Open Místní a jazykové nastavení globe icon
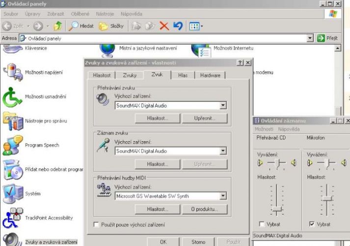 click(108, 50)
